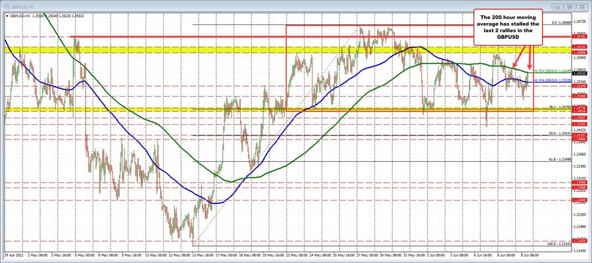Select the 1.24730 red price label
592x263 pixels.
click(x=580, y=108)
